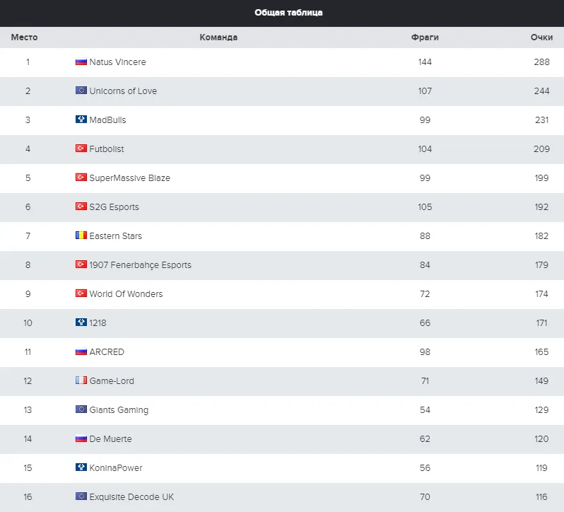Click the Russian flag beside De Muerte
Viewport: 564px width, 512px height.
pos(81,438)
